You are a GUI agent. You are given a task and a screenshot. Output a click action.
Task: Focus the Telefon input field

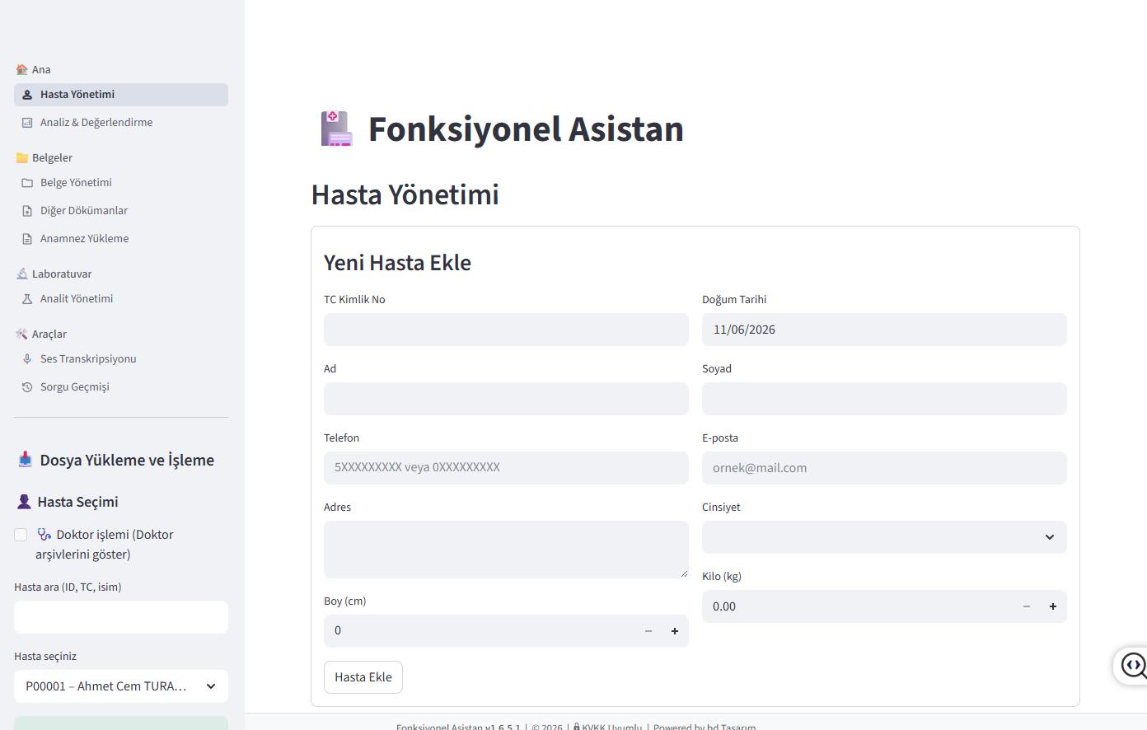(x=506, y=468)
